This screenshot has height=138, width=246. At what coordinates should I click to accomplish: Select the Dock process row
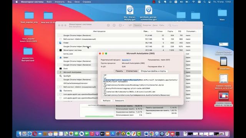pos(77,69)
